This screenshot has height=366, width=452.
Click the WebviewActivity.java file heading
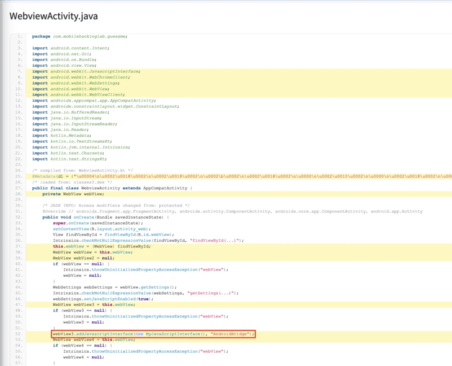(x=53, y=16)
